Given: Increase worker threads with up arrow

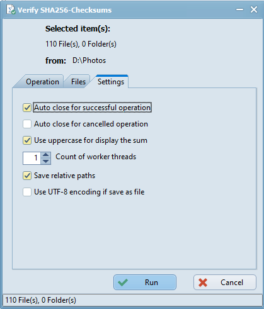Looking at the screenshot, I should pos(46,155).
